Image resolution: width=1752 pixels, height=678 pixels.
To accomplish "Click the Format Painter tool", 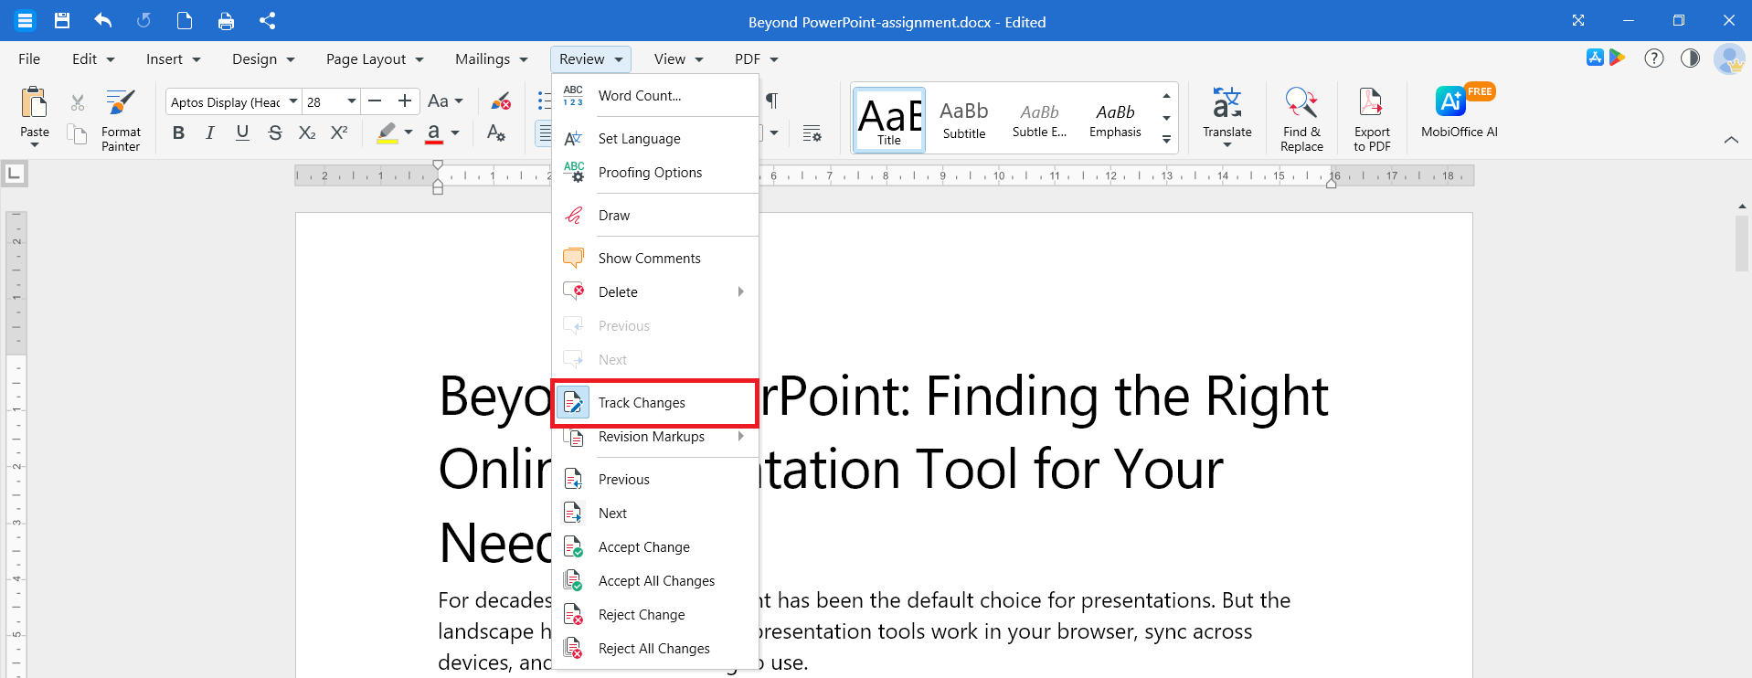I will [121, 120].
